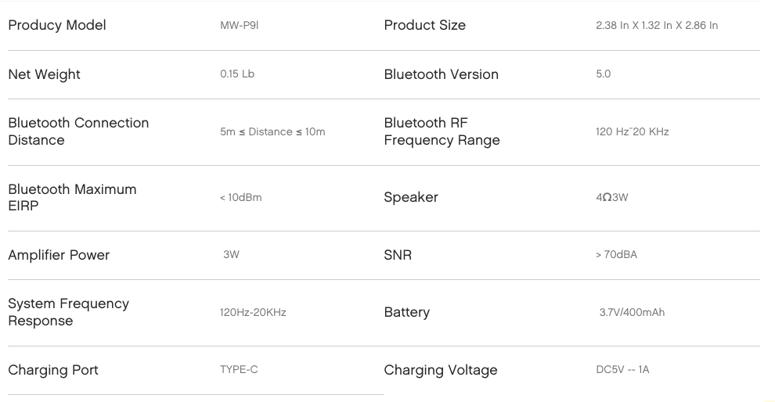This screenshot has height=402, width=775.
Task: Select the > 70dBA SNR value
Action: click(x=616, y=255)
